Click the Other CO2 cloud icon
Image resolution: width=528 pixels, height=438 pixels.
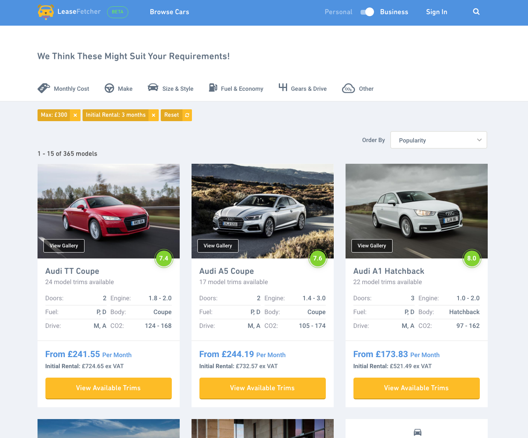(x=348, y=88)
